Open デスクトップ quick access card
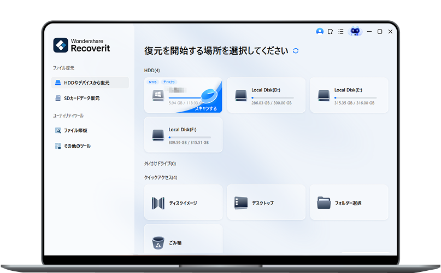 click(x=266, y=202)
